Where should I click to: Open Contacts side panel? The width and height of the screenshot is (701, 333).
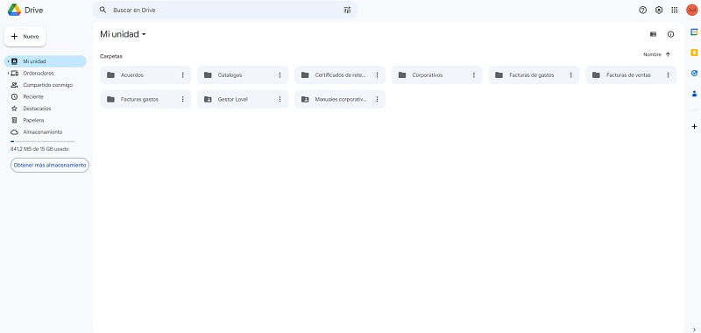(x=694, y=94)
